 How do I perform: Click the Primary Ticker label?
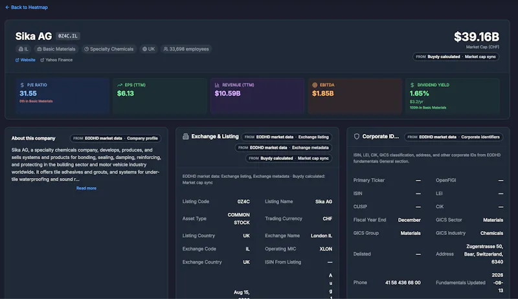click(368, 180)
